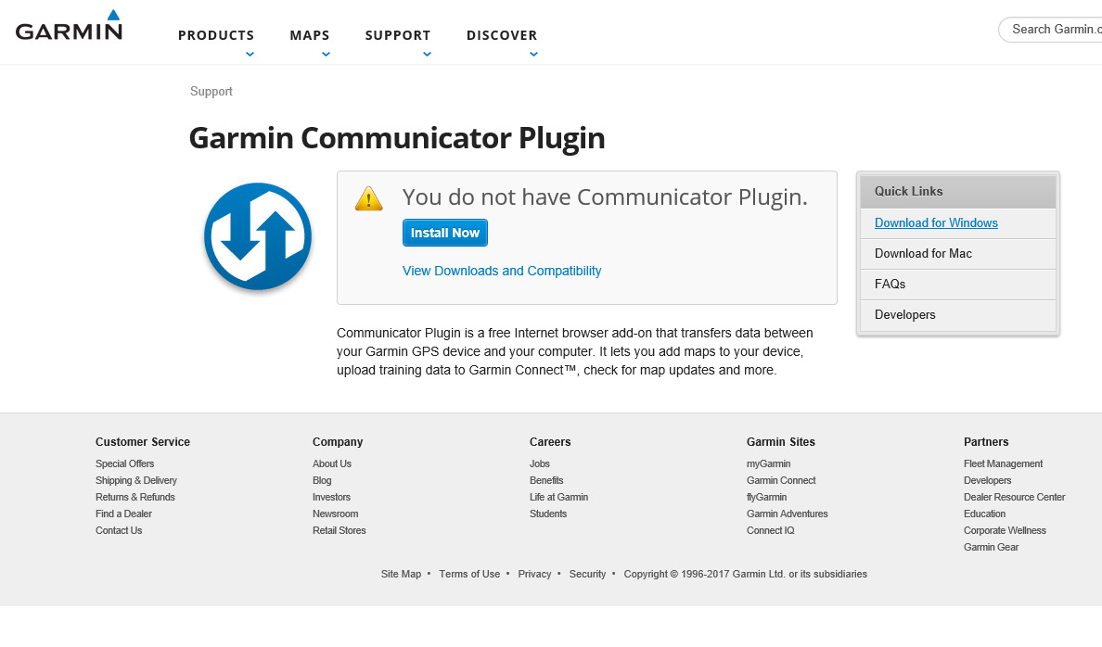Open Garmin Connect footer link
Image resolution: width=1102 pixels, height=647 pixels.
(781, 480)
